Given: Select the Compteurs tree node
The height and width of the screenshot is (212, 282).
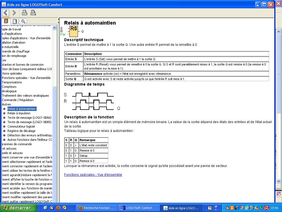Looking at the screenshot, I should 9,87.
